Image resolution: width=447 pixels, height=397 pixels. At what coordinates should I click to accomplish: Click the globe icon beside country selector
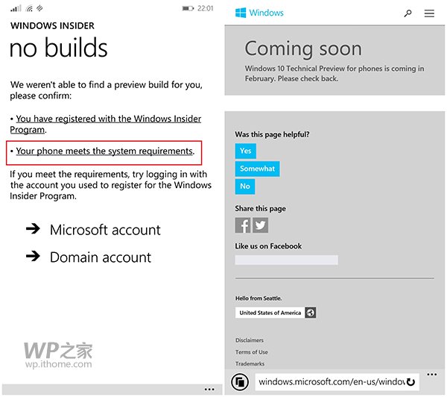[311, 313]
